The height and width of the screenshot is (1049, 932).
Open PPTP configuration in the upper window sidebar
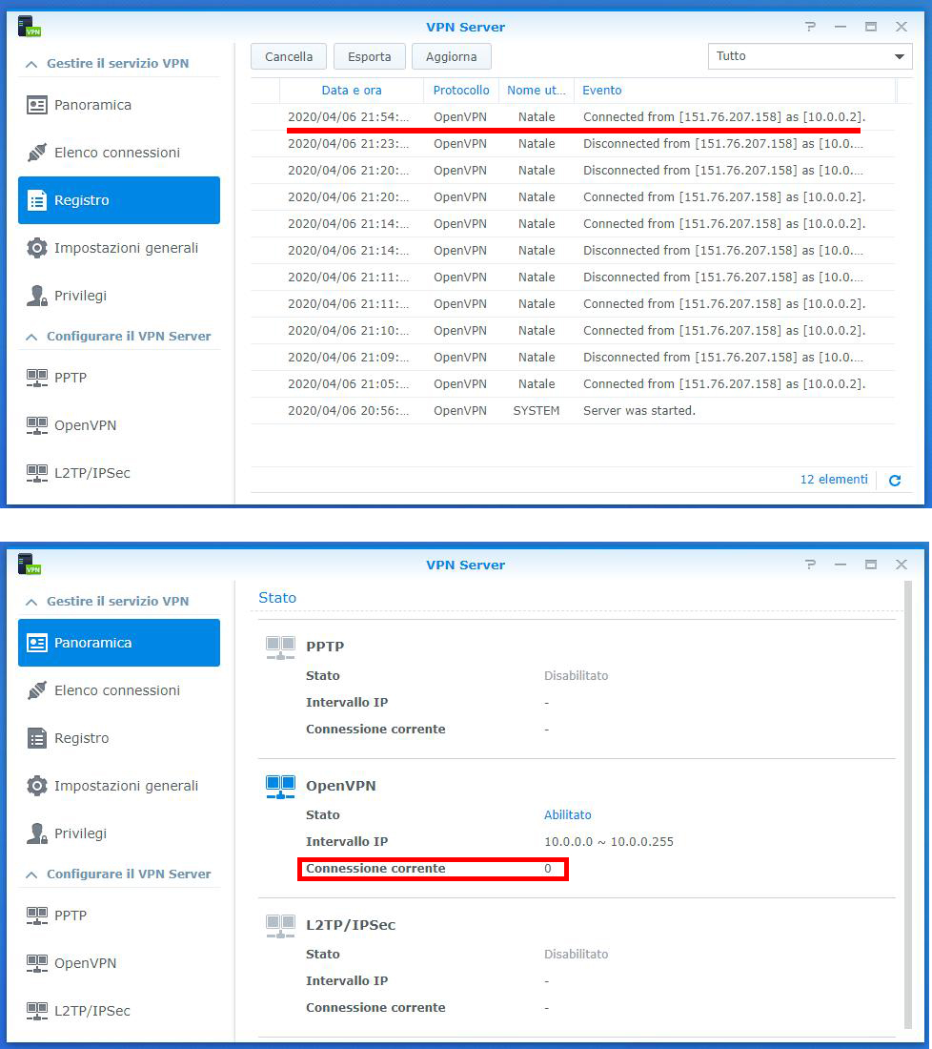tap(119, 378)
